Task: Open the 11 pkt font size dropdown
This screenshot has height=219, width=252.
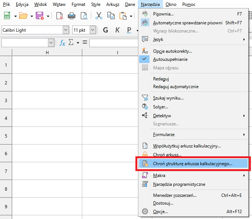Action: coord(93,30)
